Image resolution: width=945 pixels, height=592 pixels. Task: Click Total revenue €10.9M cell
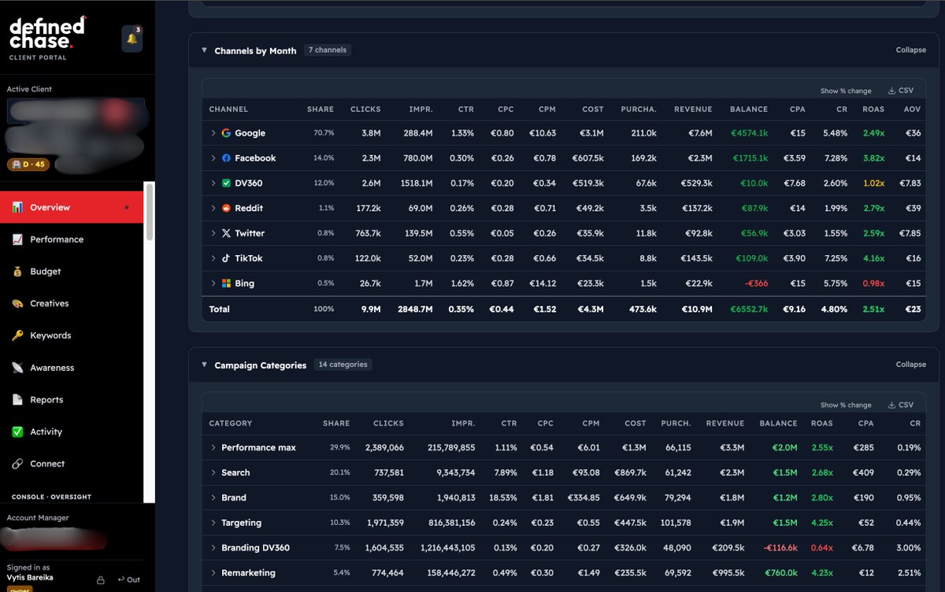click(x=695, y=309)
